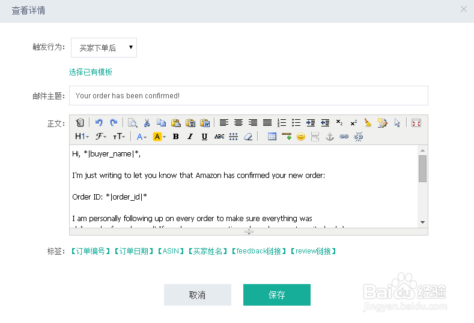Click the 保存 save button
The height and width of the screenshot is (323, 474).
[x=277, y=295]
